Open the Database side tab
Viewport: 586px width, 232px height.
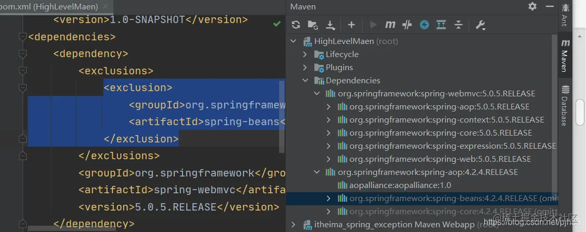click(x=565, y=106)
